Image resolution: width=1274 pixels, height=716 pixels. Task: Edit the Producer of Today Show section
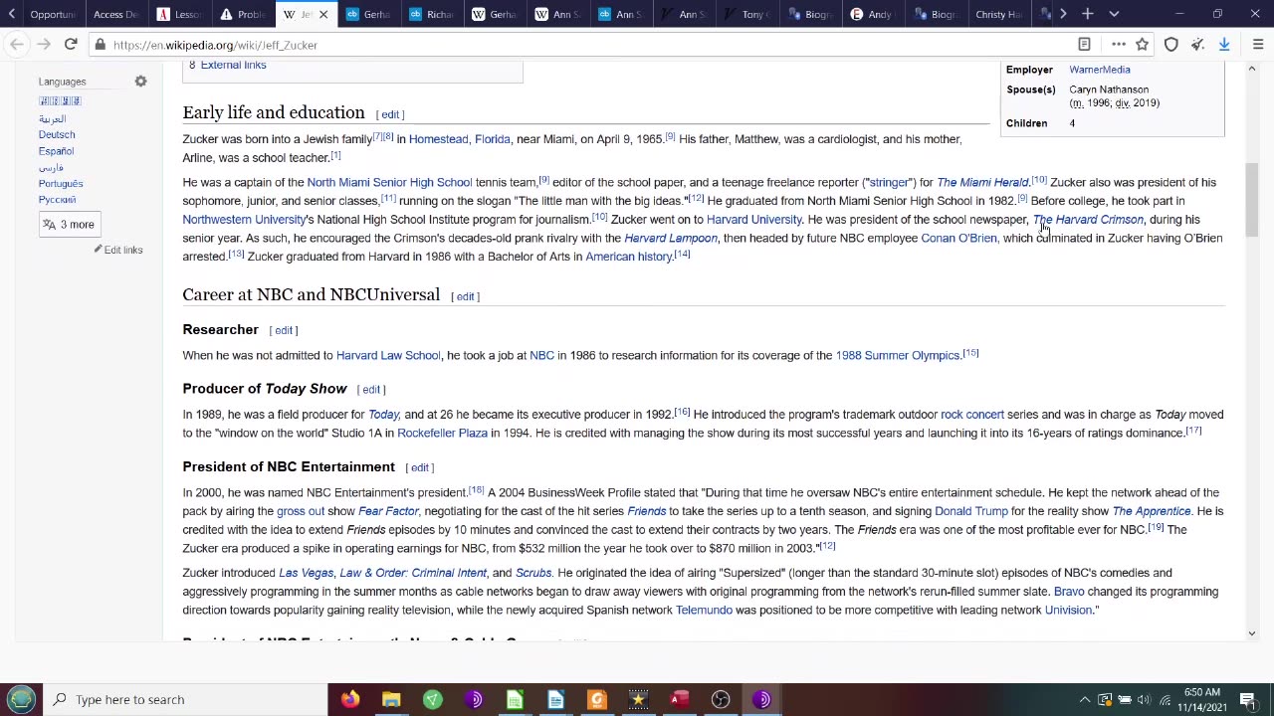pyautogui.click(x=371, y=390)
